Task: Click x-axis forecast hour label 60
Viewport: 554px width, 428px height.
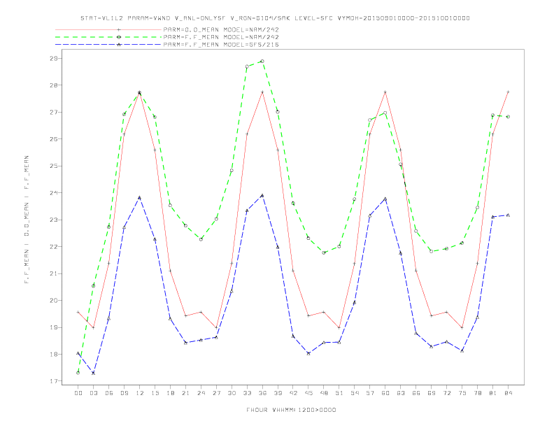Action: pos(385,393)
